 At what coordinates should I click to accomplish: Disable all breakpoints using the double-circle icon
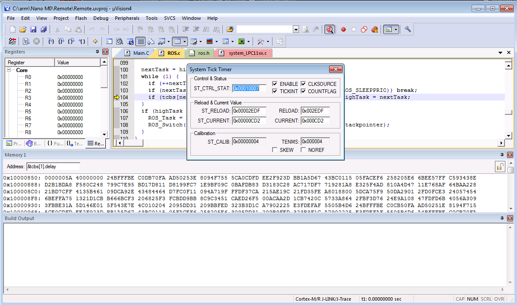pos(364,29)
